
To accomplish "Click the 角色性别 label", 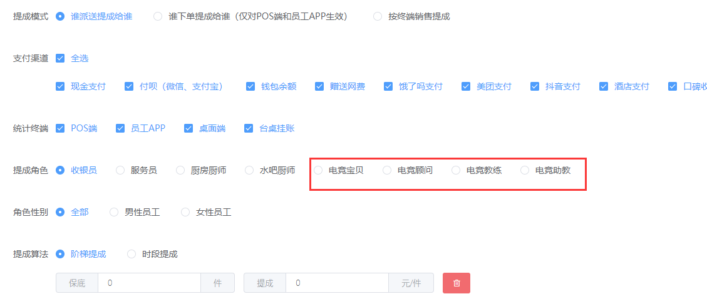I will pyautogui.click(x=31, y=212).
